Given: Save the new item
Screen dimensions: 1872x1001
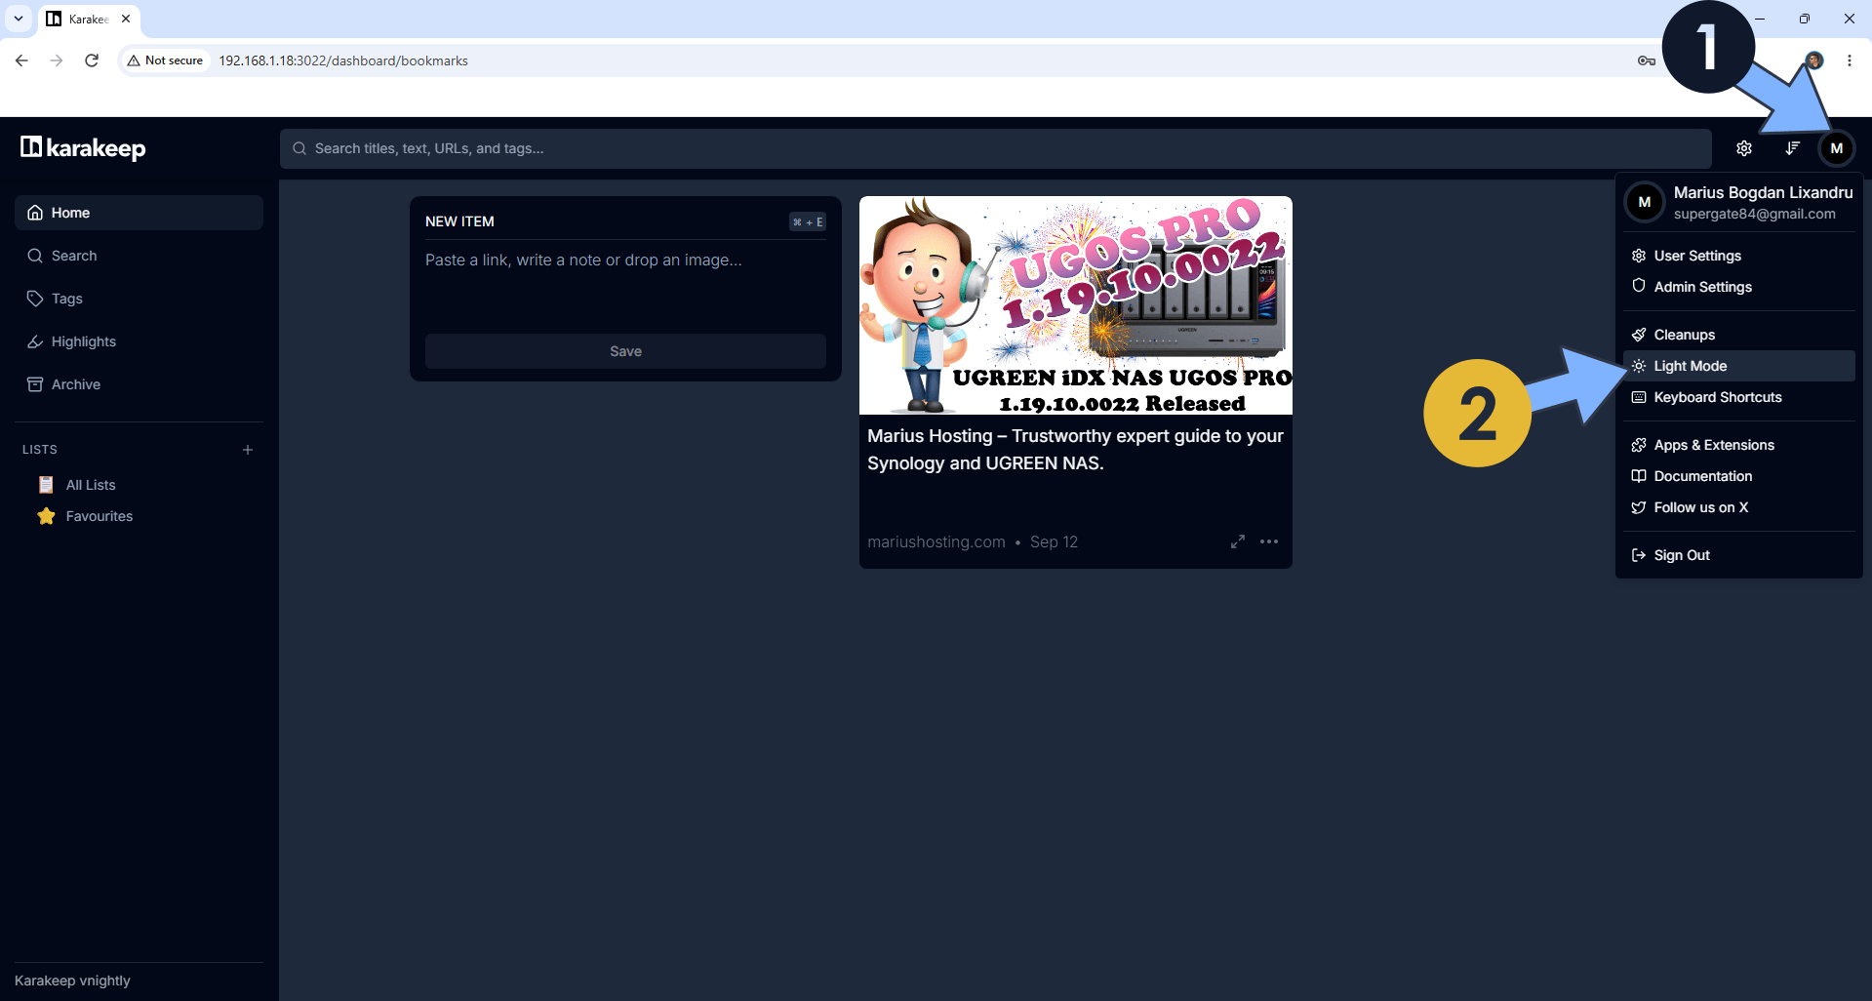Looking at the screenshot, I should coord(625,351).
